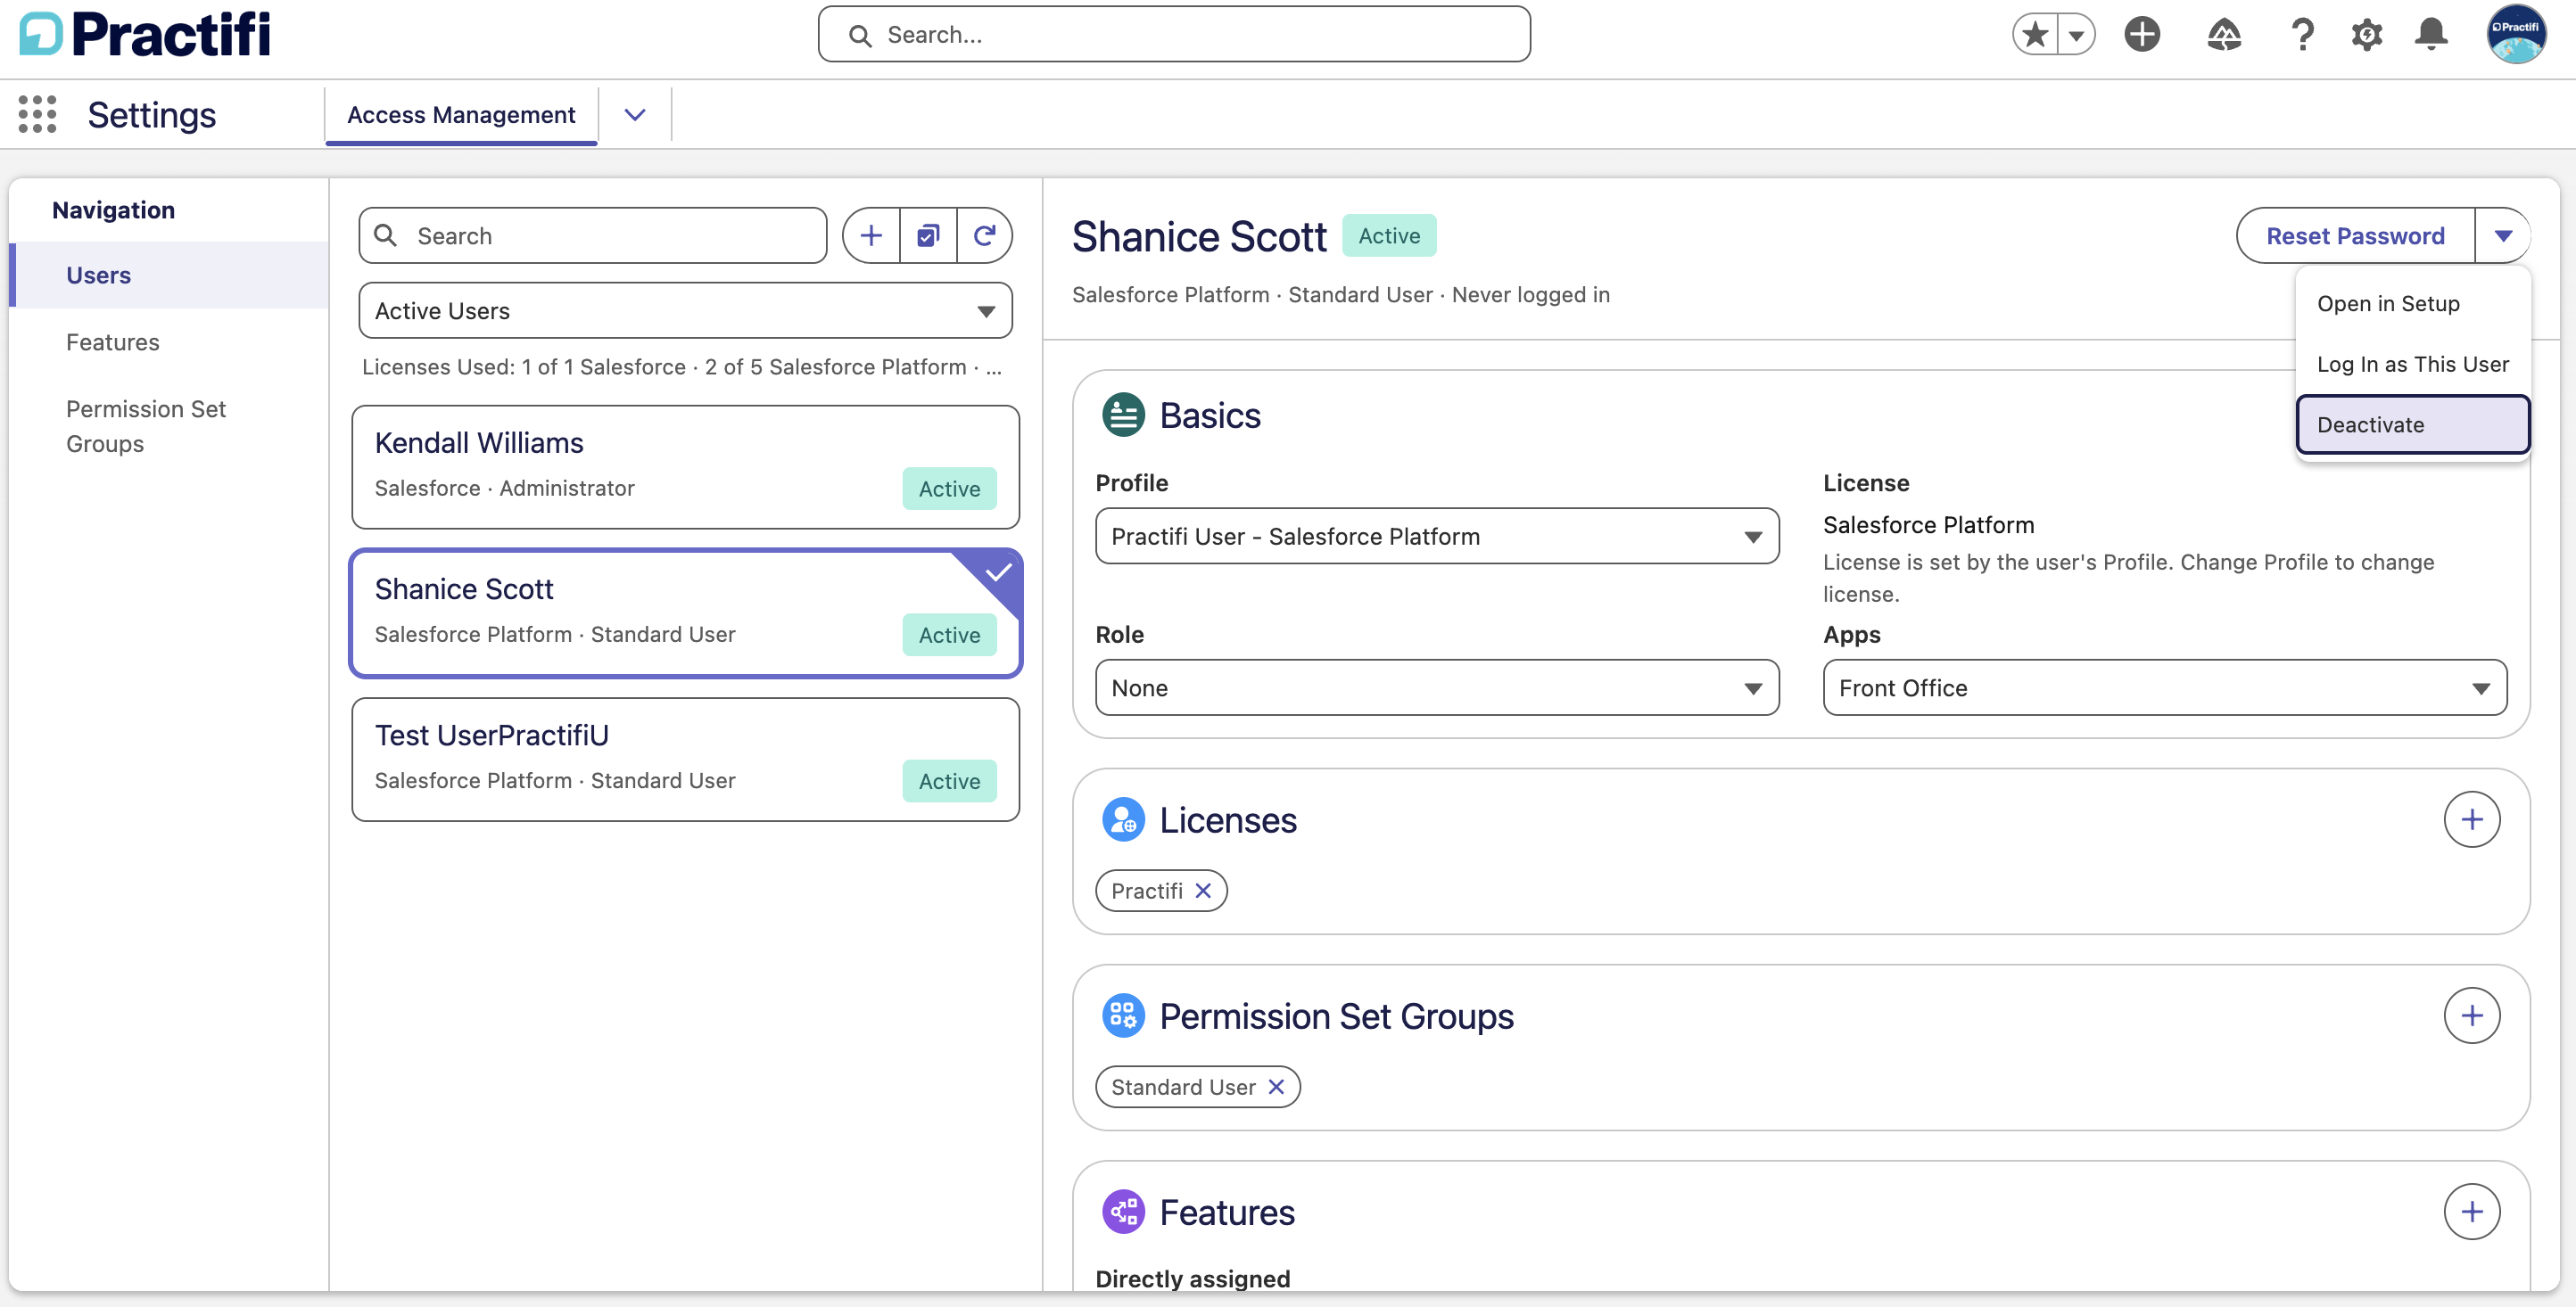Click the user list Search field
Screen dimensions: 2576x1307
click(593, 236)
